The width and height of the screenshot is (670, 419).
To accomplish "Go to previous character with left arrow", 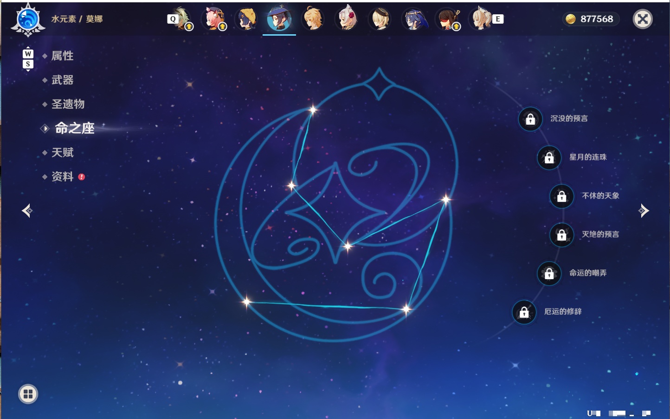I will [27, 211].
